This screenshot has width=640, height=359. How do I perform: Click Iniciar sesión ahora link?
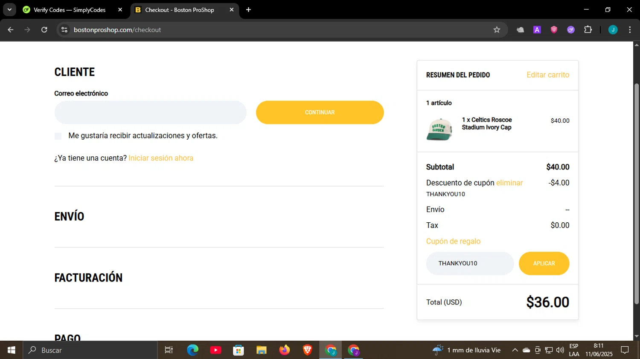point(161,158)
